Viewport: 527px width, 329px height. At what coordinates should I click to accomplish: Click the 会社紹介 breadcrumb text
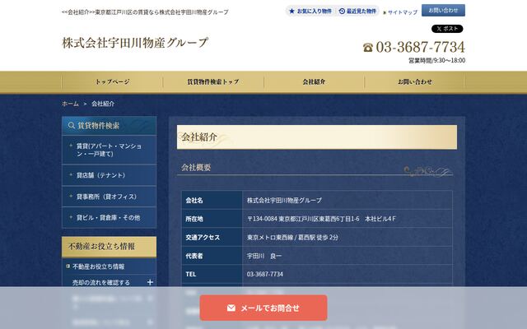click(x=103, y=104)
